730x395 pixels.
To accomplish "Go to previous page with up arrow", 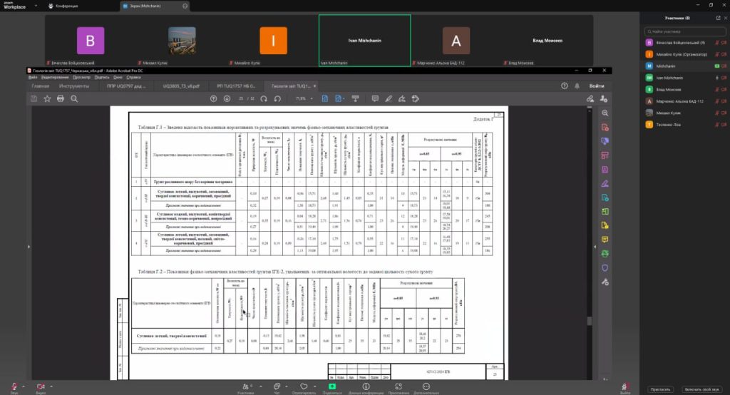I will 214,98.
